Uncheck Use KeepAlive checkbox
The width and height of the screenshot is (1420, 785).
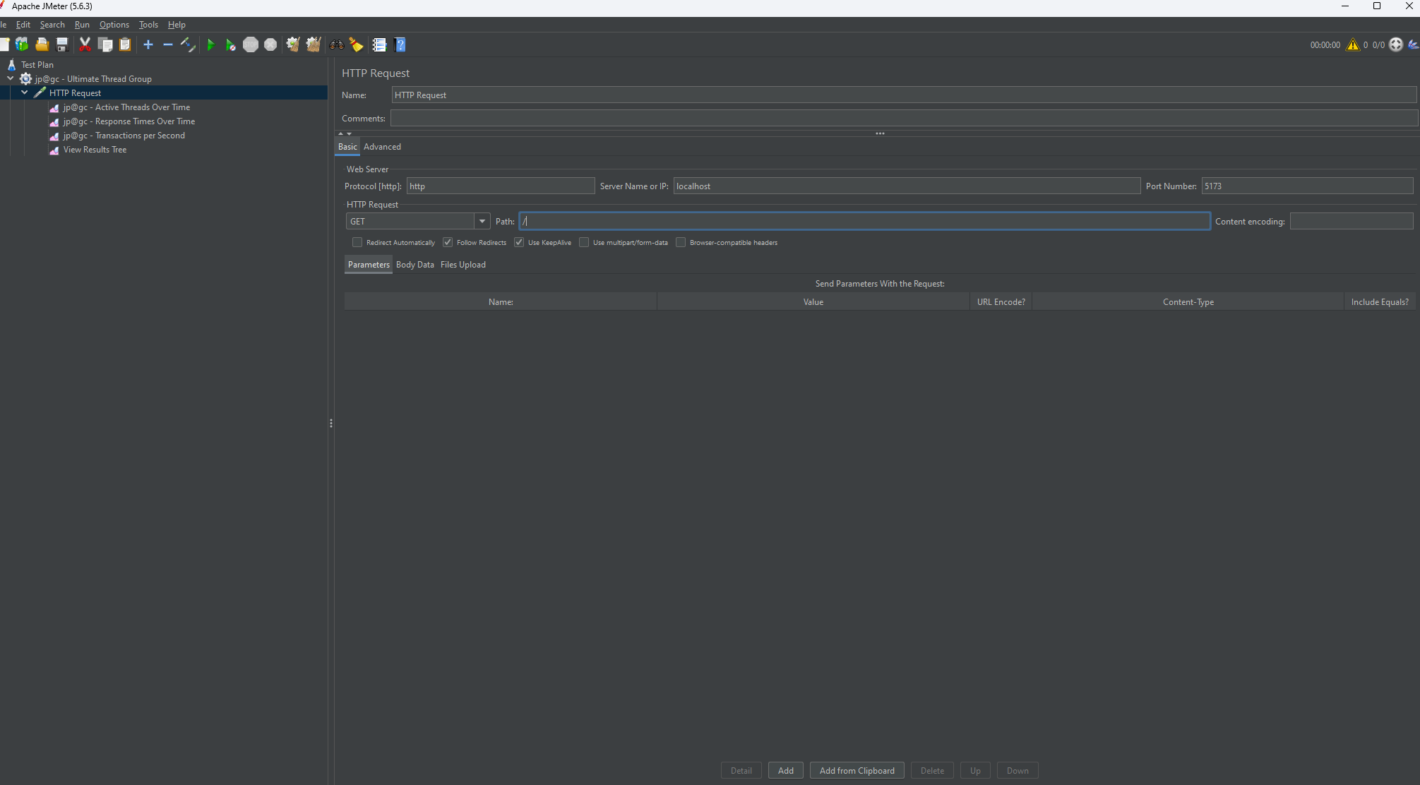click(x=519, y=242)
